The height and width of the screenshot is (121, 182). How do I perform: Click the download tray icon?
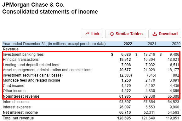pos(155,34)
